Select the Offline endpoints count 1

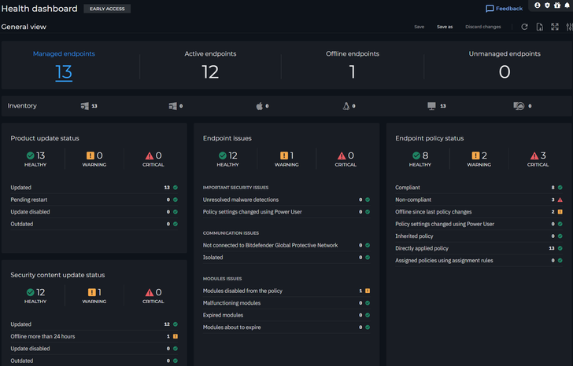click(353, 71)
